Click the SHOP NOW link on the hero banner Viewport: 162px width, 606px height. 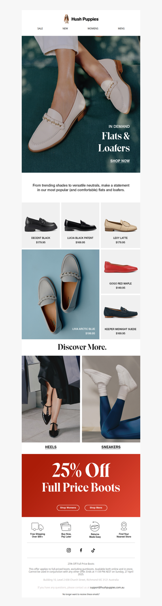tap(120, 161)
